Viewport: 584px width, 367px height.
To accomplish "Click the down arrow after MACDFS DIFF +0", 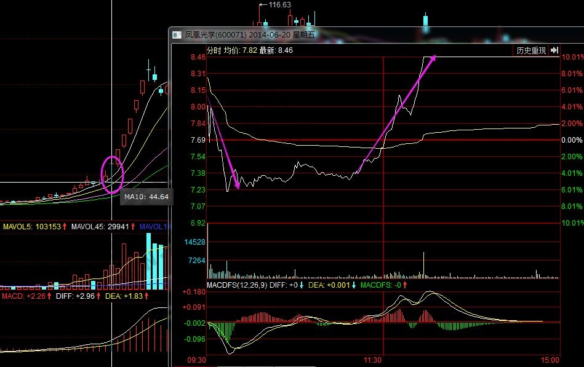I will [302, 285].
